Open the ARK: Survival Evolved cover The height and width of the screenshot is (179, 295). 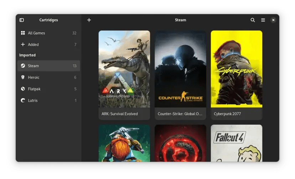[x=124, y=69]
